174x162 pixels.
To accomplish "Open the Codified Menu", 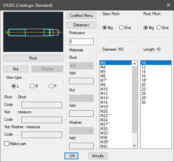I will coord(81,16).
